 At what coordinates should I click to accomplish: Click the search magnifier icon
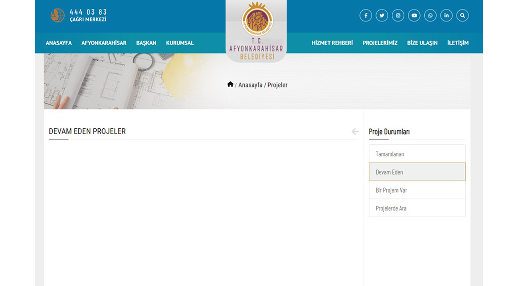coord(462,15)
